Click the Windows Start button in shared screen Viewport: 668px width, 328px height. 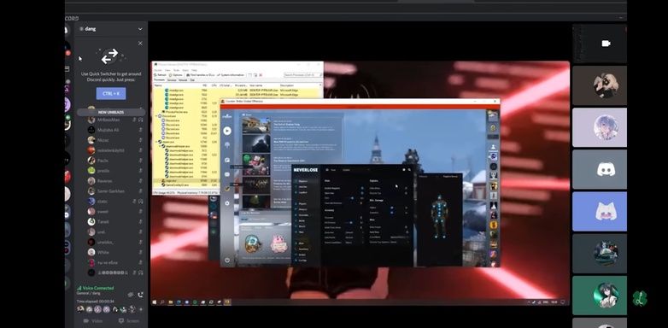155,302
